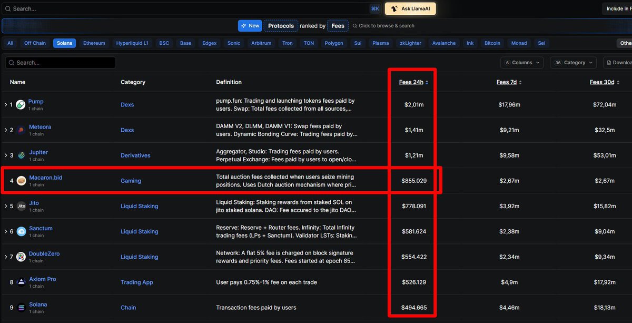Sort by Fees 24h column
This screenshot has width=632, height=323.
point(413,82)
